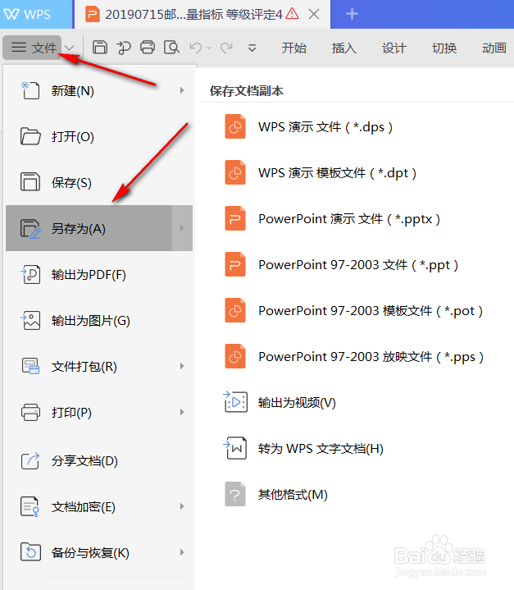Select 打开(O) from the file menu
The height and width of the screenshot is (590, 514).
(x=99, y=136)
